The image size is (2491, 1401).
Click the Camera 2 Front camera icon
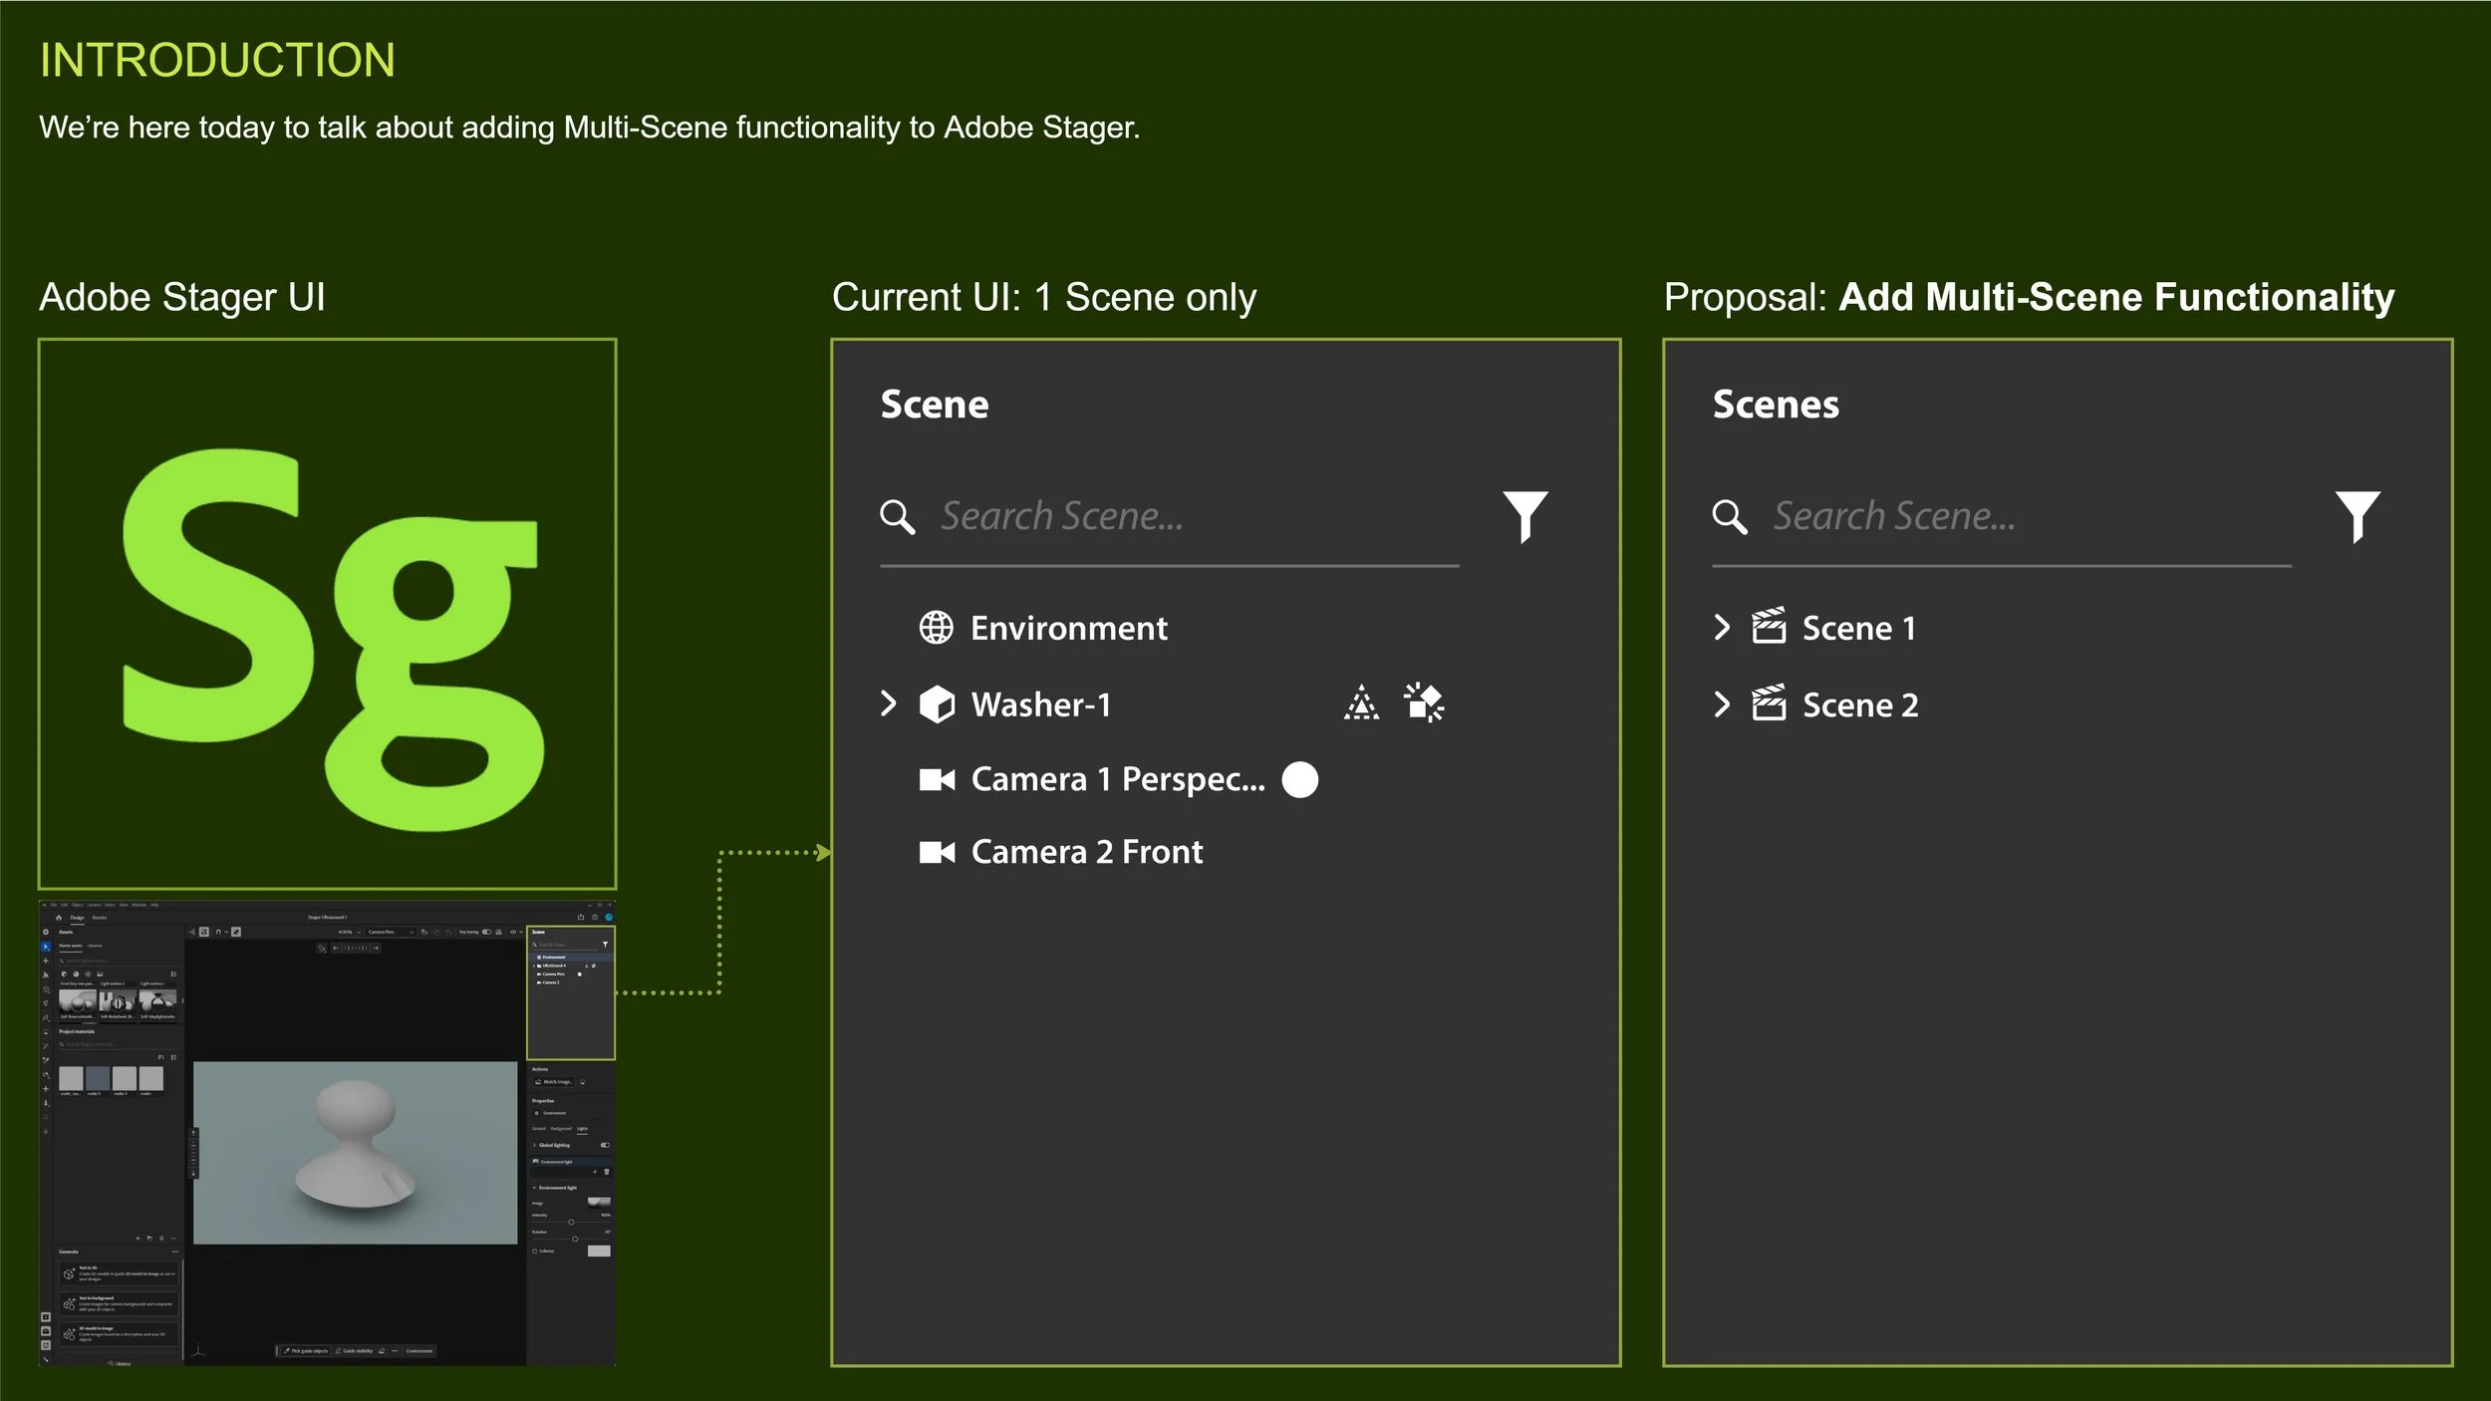point(936,852)
